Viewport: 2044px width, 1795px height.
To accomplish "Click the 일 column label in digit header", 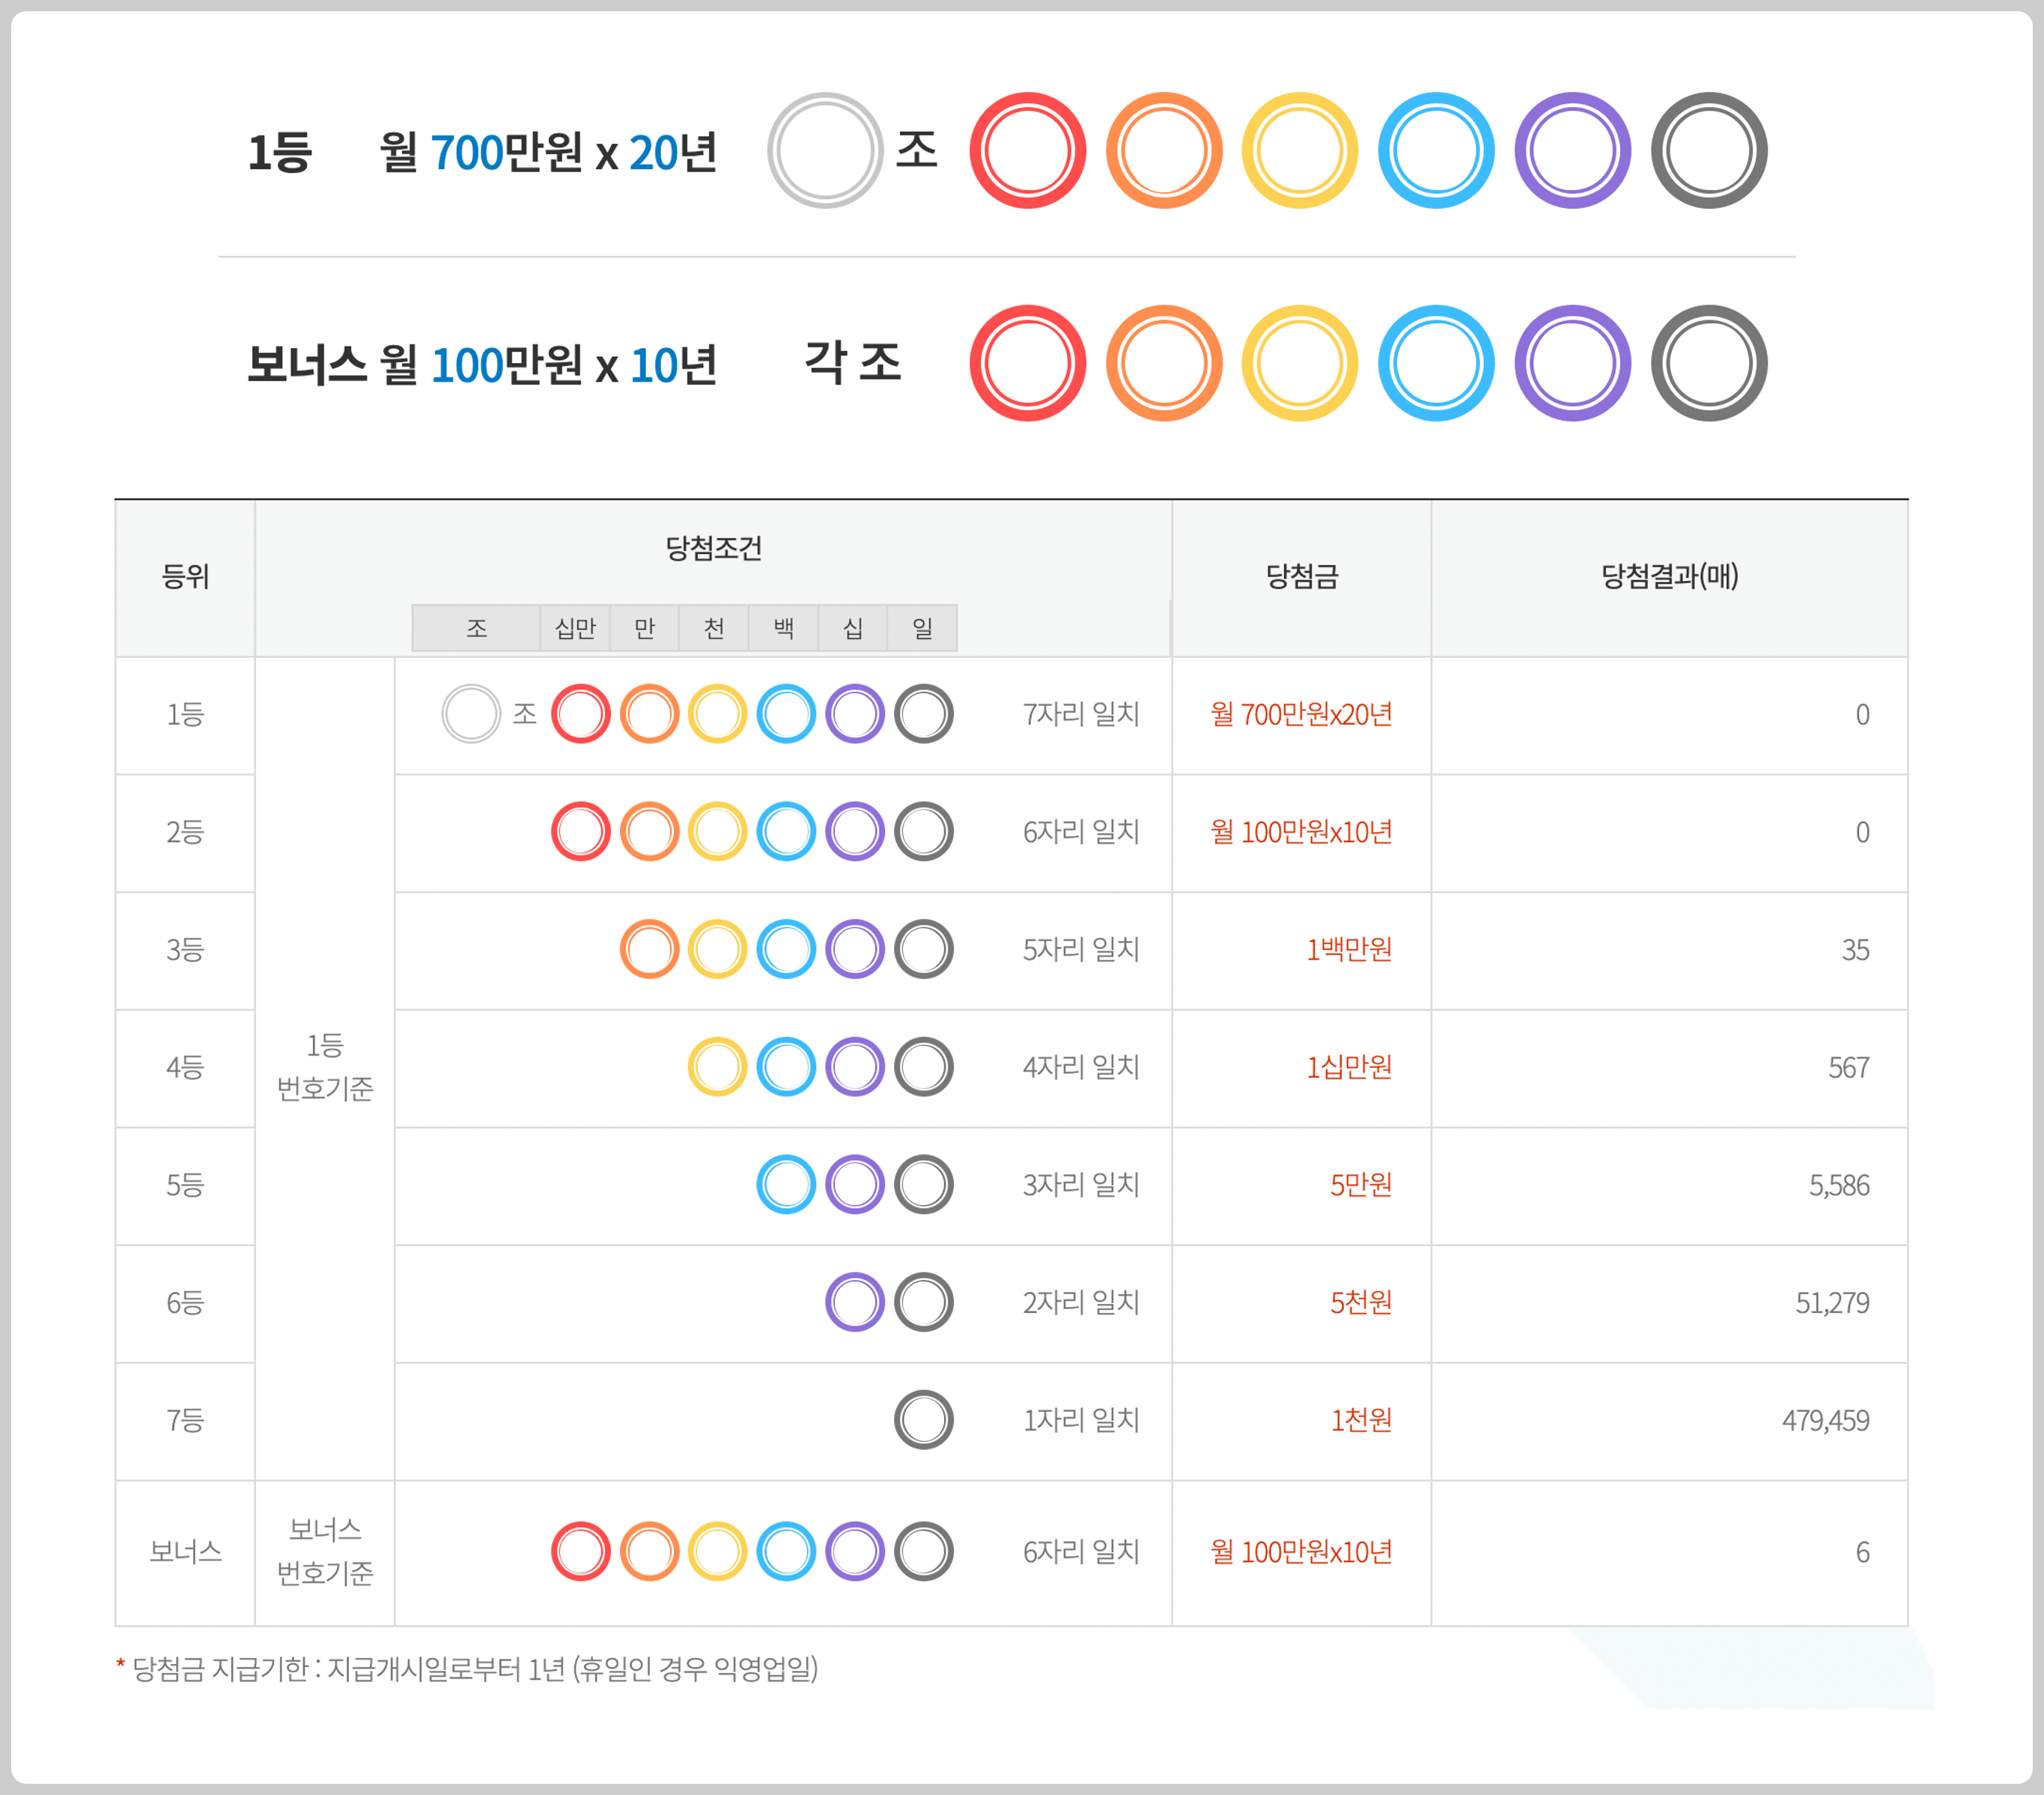I will (x=923, y=628).
